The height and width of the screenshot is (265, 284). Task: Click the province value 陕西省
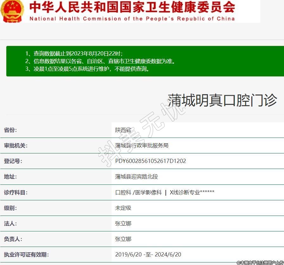(x=123, y=130)
